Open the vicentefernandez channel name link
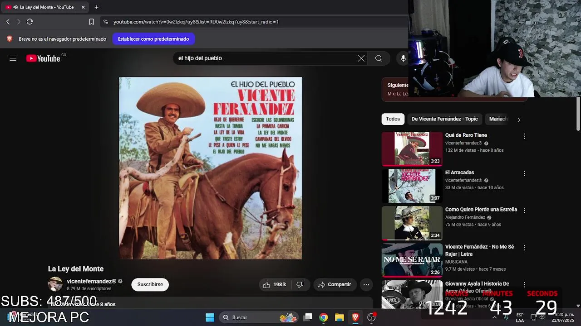 (x=92, y=281)
